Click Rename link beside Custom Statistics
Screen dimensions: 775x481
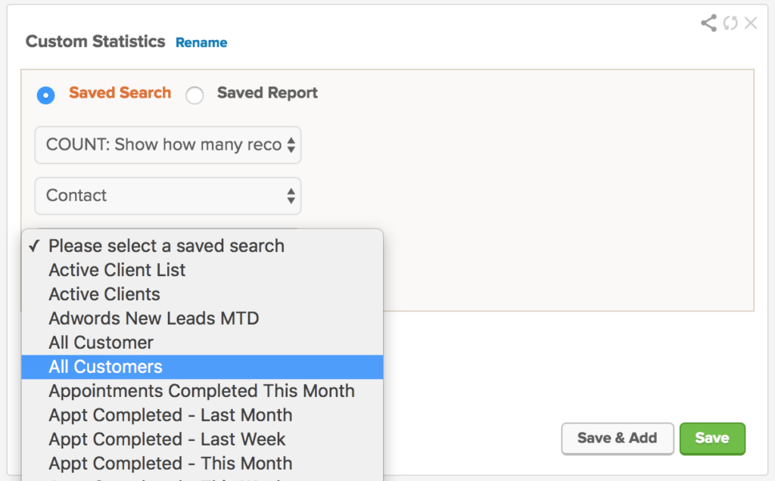[x=201, y=42]
